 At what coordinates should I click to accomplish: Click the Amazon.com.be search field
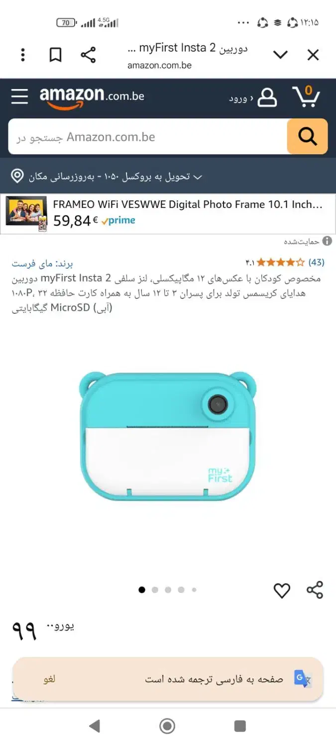pyautogui.click(x=148, y=136)
